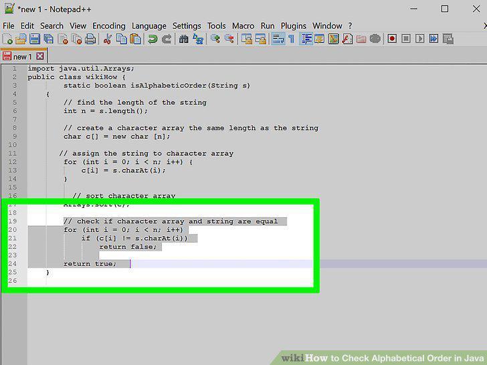487x365 pixels.
Task: Click Run Macro Multiple Times icon
Action: (x=434, y=39)
